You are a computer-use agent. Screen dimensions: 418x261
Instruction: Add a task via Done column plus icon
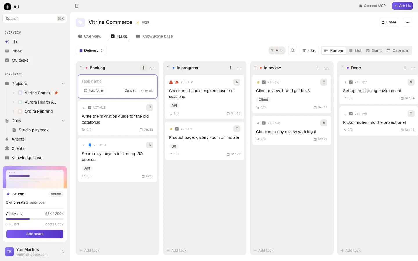(x=405, y=68)
